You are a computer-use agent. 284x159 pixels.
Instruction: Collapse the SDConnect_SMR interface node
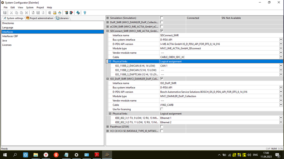pos(108,31)
